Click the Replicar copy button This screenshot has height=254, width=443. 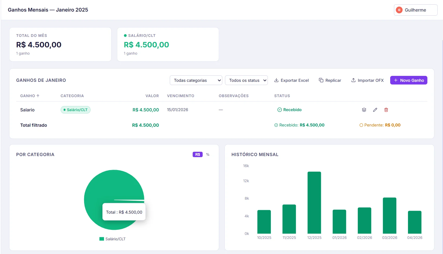click(330, 80)
